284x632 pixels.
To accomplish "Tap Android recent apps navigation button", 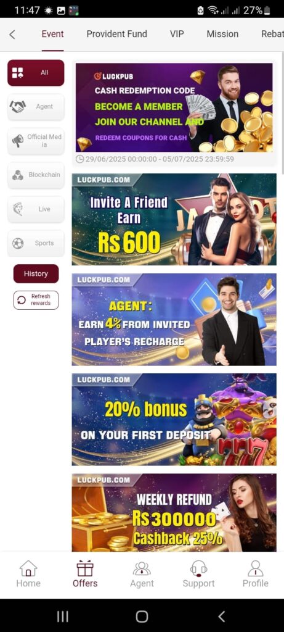I will pyautogui.click(x=62, y=617).
